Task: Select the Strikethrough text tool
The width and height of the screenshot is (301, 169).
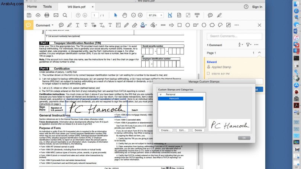Action: pyautogui.click(x=85, y=25)
